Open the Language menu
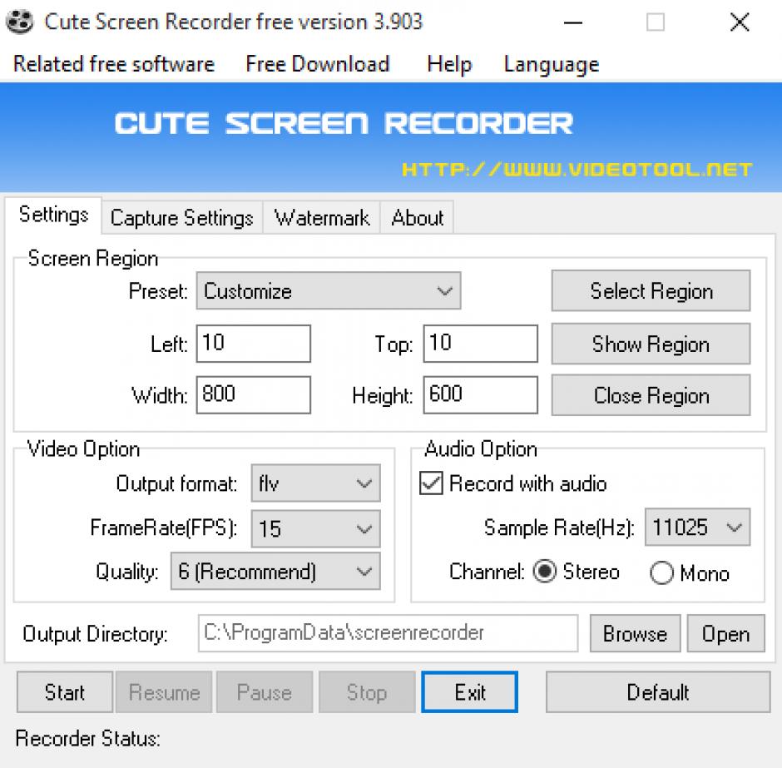This screenshot has width=782, height=768. click(552, 65)
